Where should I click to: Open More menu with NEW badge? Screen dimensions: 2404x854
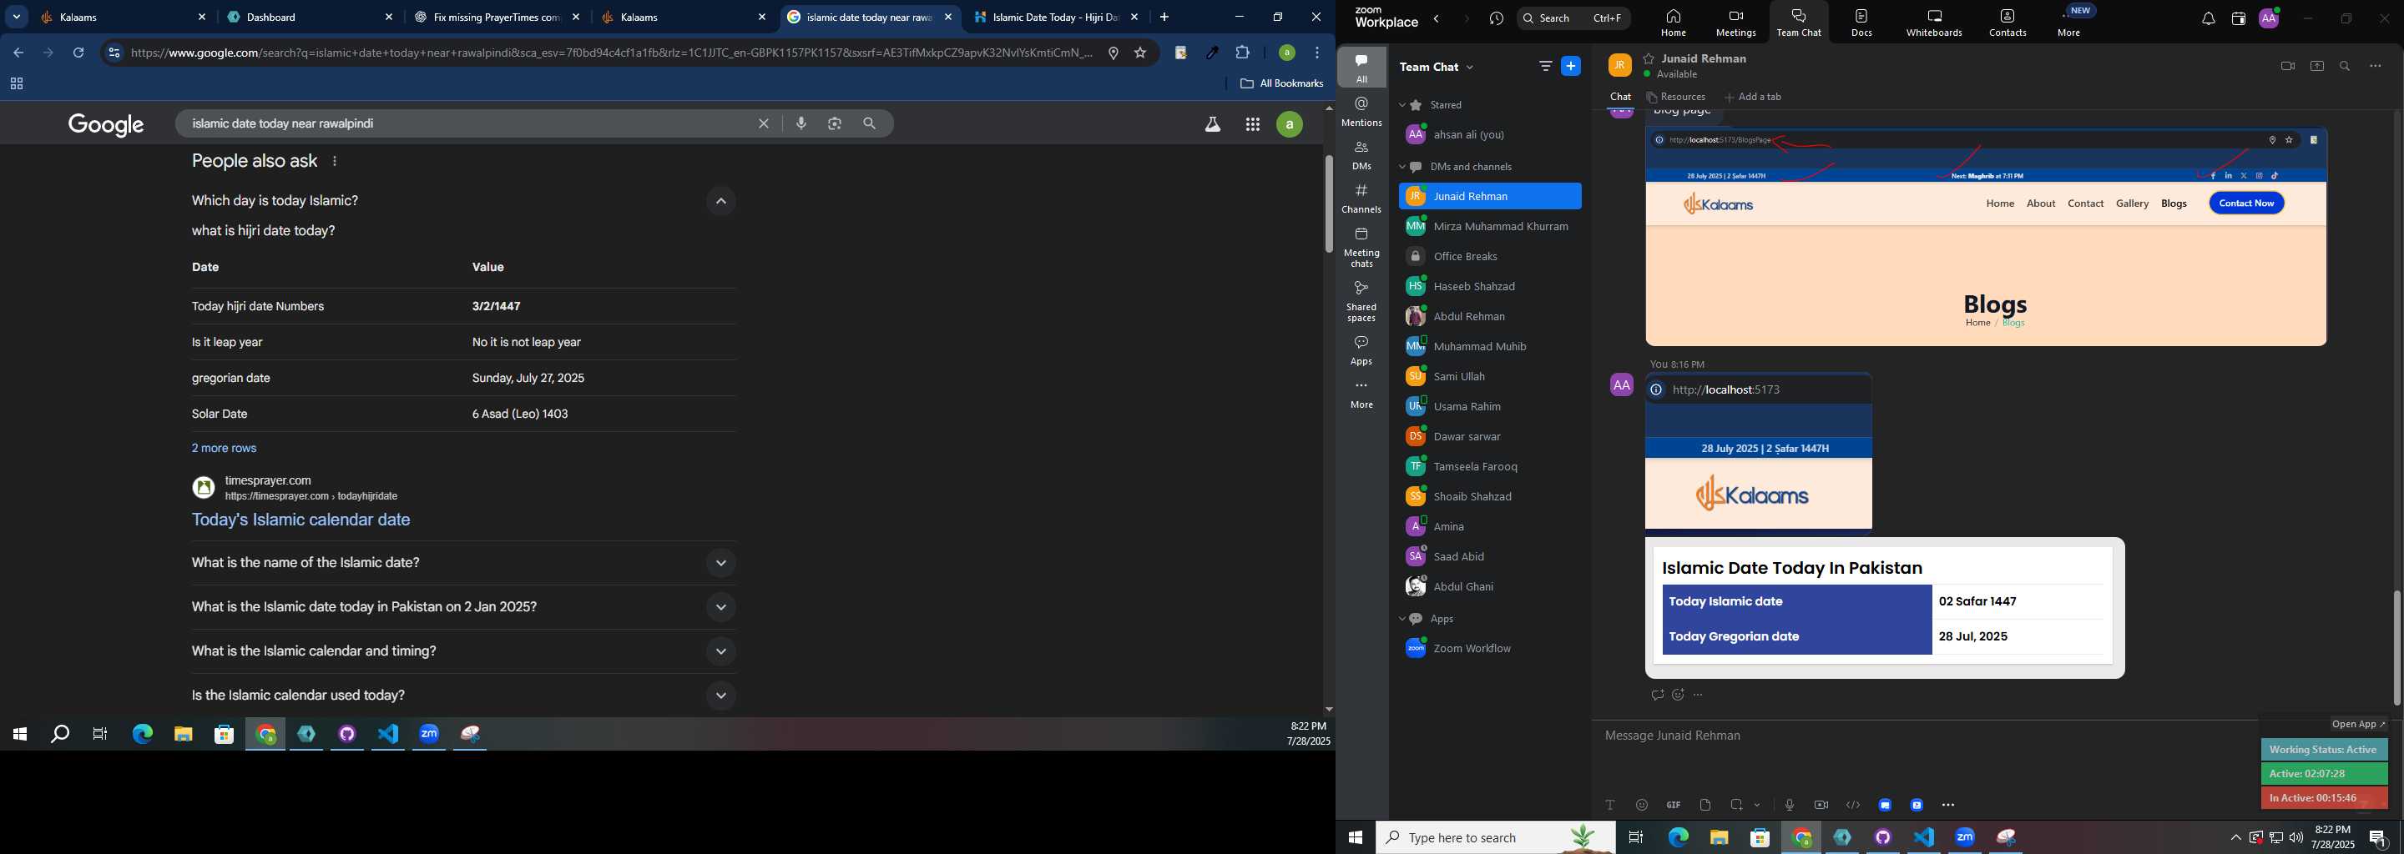tap(2069, 23)
